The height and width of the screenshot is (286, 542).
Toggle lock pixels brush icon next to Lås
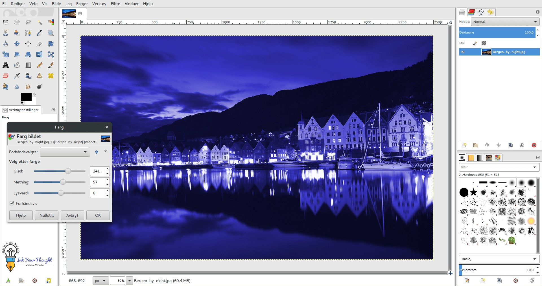pos(475,43)
